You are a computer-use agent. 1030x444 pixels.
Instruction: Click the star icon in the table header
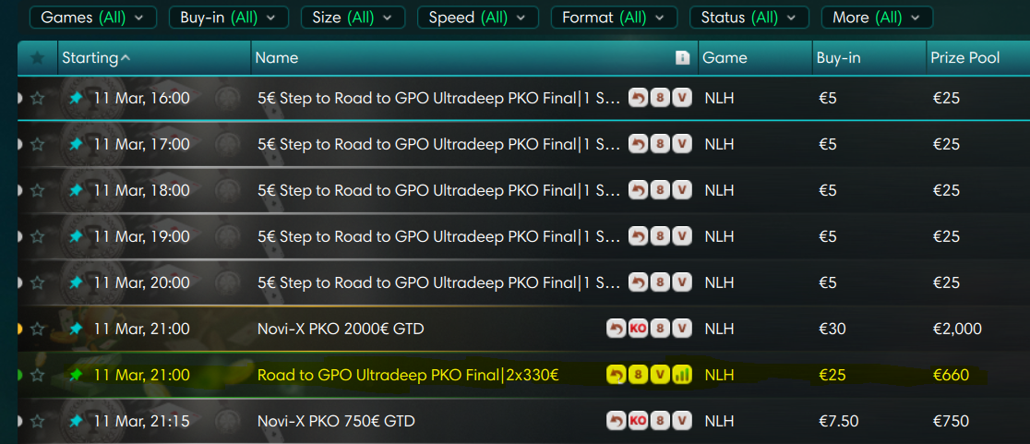(37, 58)
